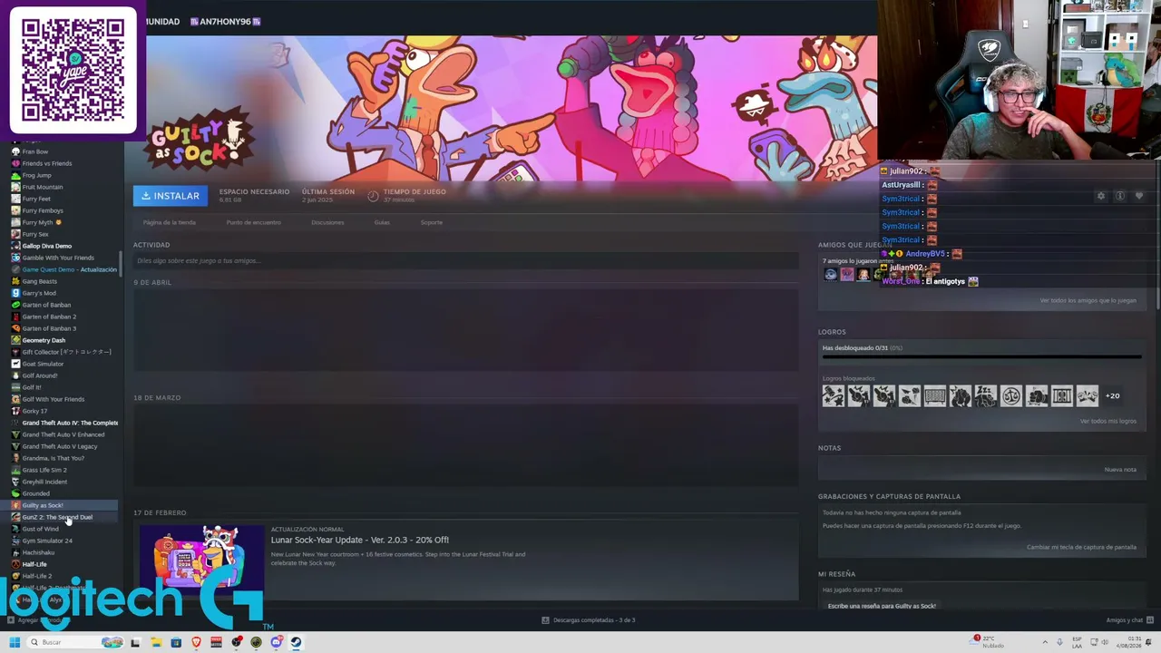Open Descargas completadas downloads status
The width and height of the screenshot is (1161, 653).
588,620
